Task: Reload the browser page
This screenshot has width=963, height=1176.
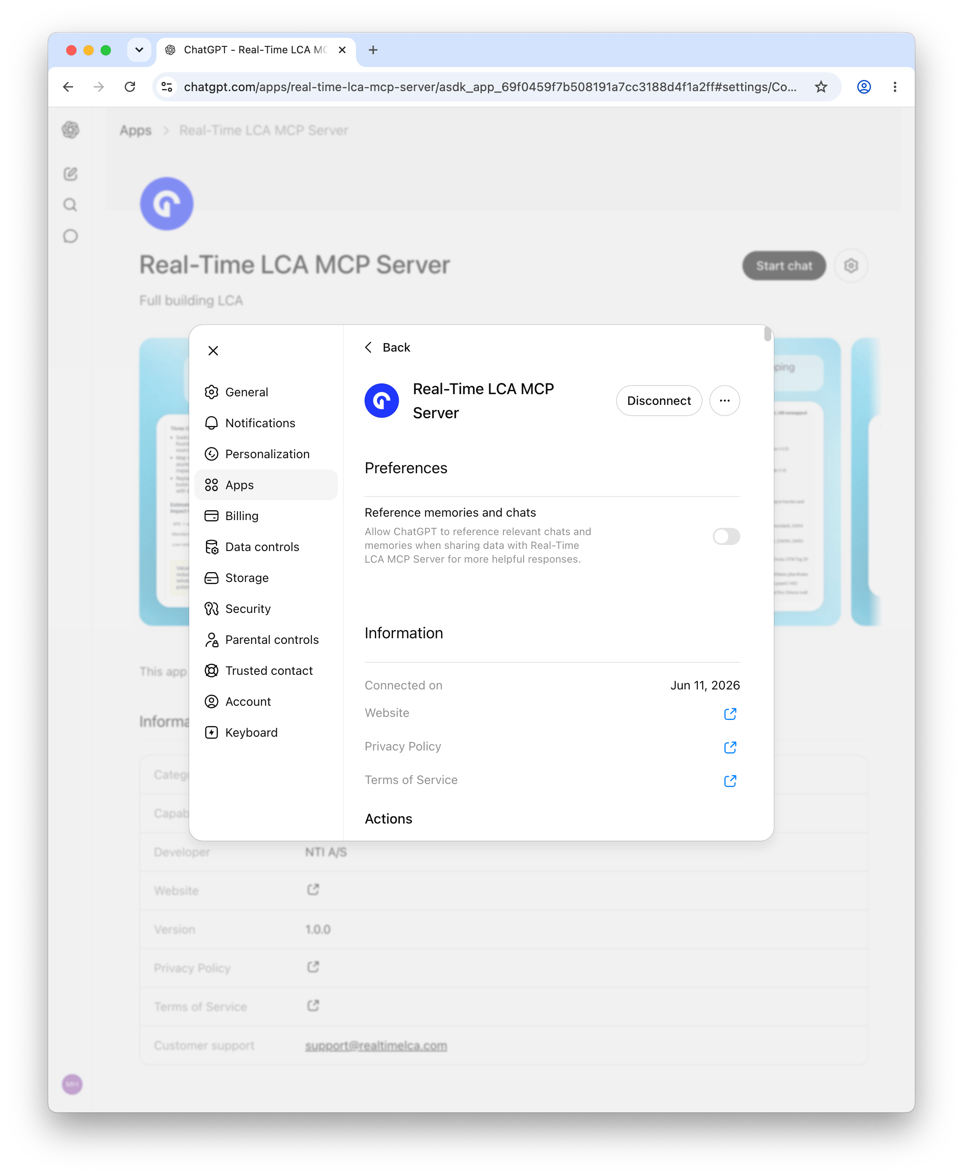Action: (130, 87)
